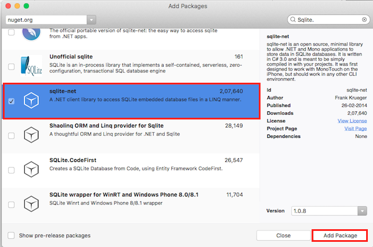Image resolution: width=373 pixels, height=247 pixels.
Task: Click the SQLite wrapper for WinRT icon
Action: click(31, 203)
